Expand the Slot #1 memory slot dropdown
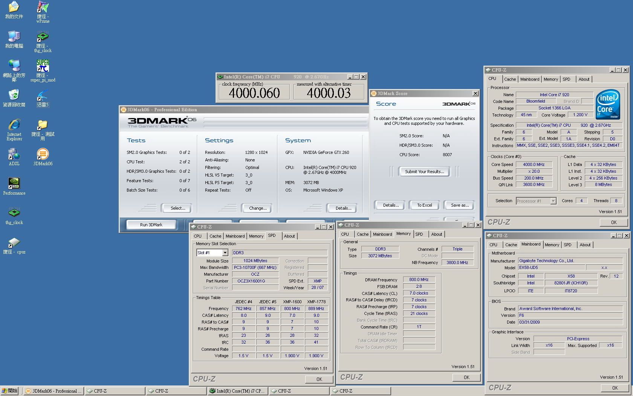 225,253
